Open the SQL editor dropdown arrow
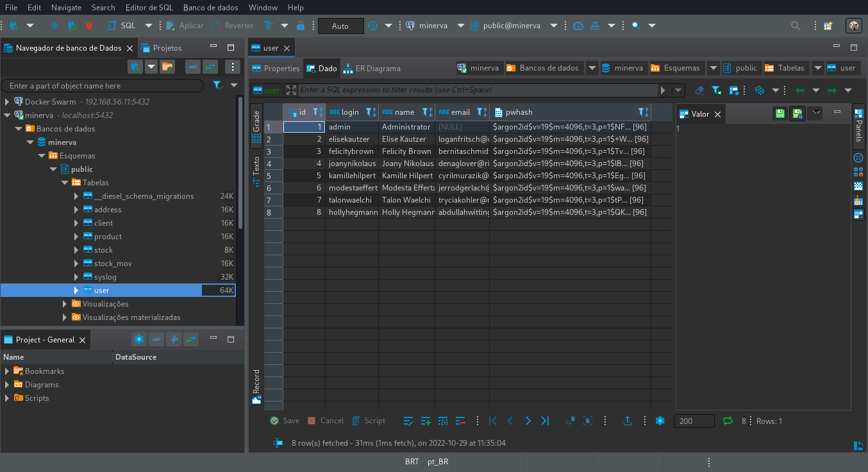The height and width of the screenshot is (472, 868). (x=148, y=26)
